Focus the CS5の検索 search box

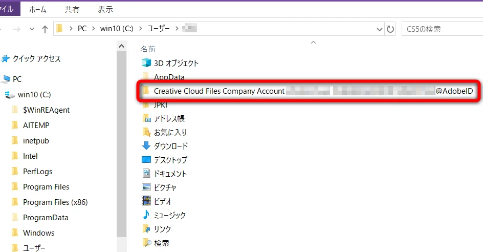tap(443, 29)
